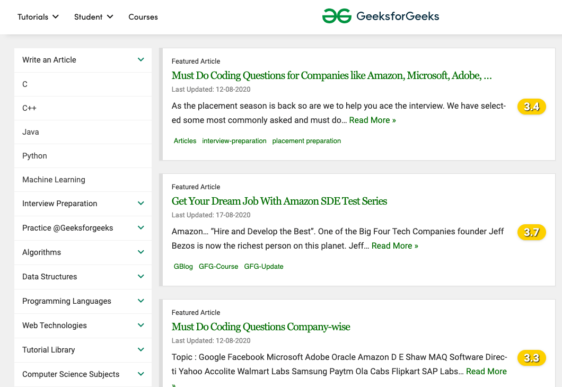Click Read More on Amazon SDE article

point(394,246)
